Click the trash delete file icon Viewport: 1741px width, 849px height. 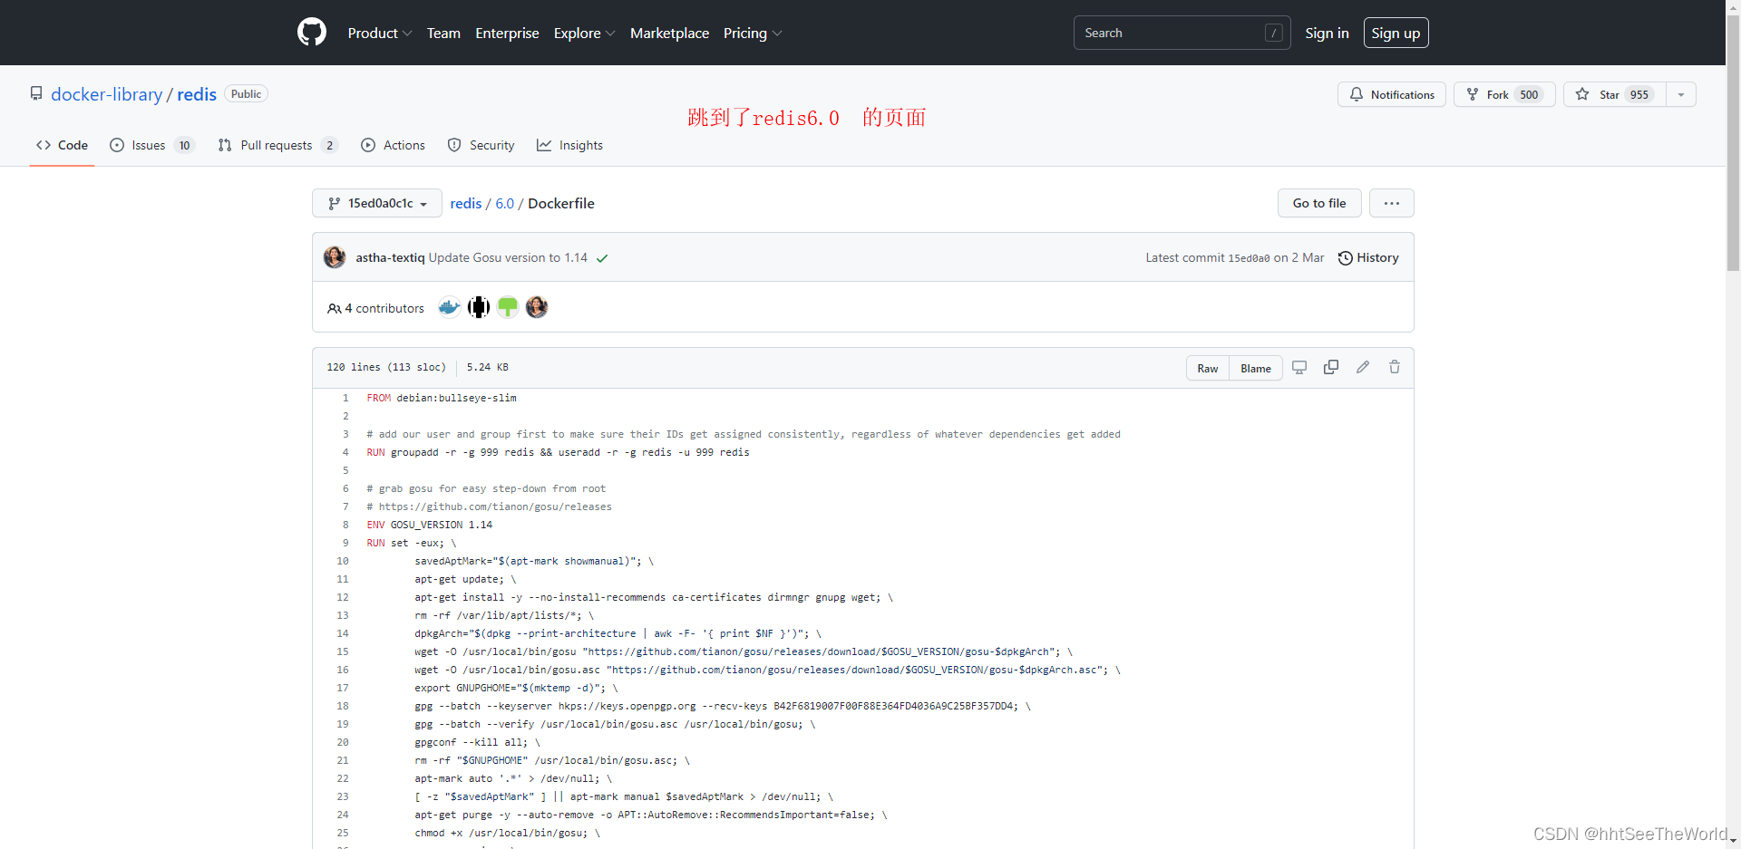(x=1395, y=367)
